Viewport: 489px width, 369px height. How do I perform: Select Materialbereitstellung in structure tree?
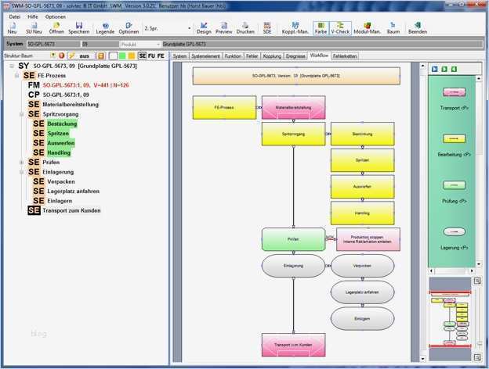[71, 105]
